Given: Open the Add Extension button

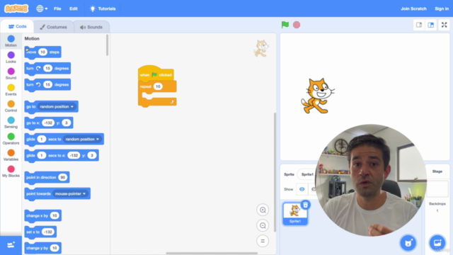Looking at the screenshot, I should pyautogui.click(x=11, y=245).
